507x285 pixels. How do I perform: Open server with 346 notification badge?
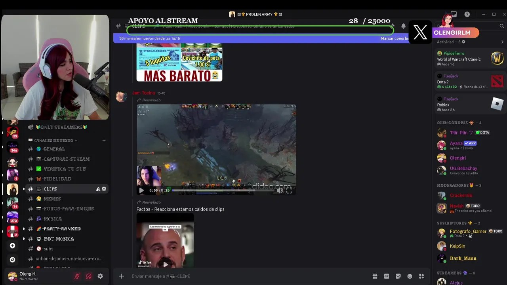[x=12, y=146]
